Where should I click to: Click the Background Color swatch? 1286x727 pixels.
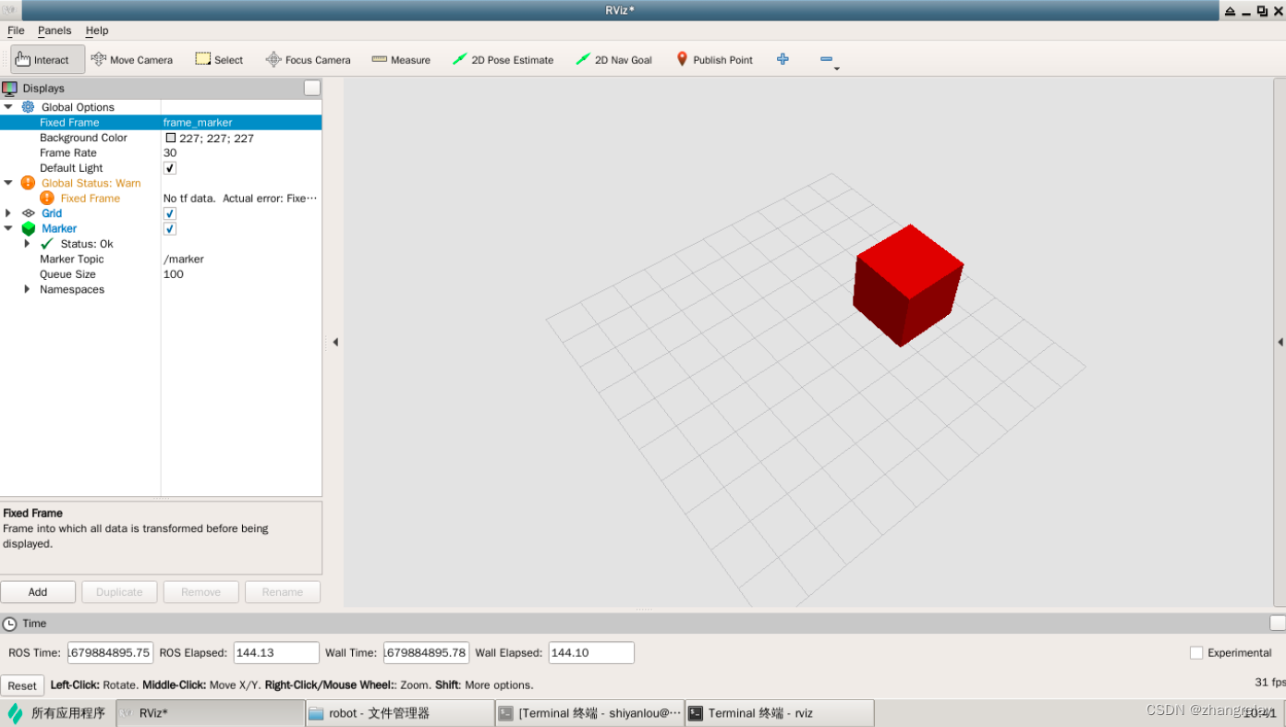pyautogui.click(x=170, y=138)
